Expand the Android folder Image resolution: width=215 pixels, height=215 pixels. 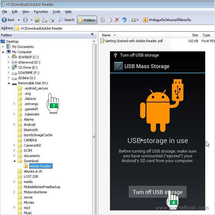(14, 125)
